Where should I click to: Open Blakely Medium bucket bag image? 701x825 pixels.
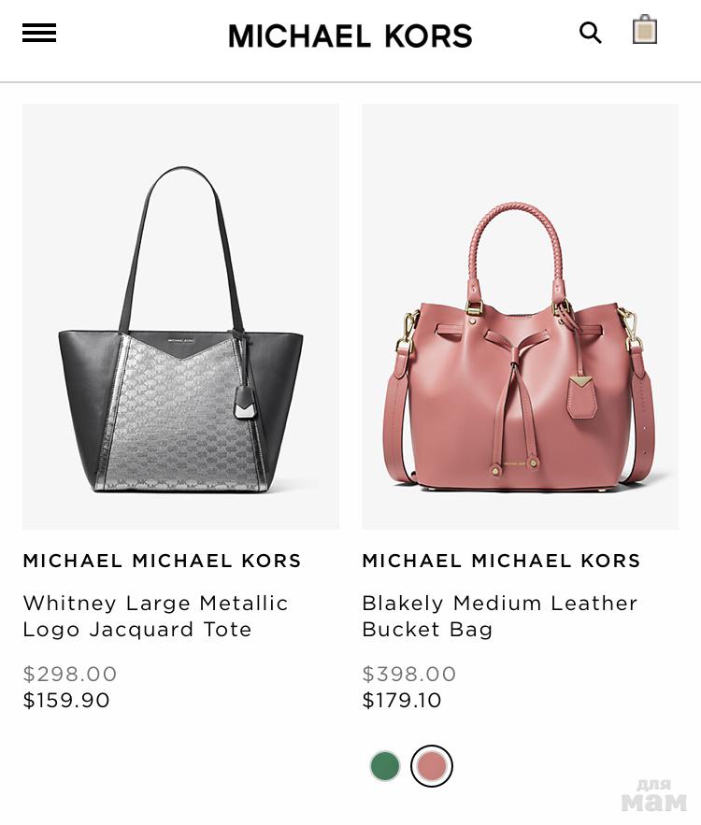point(520,316)
